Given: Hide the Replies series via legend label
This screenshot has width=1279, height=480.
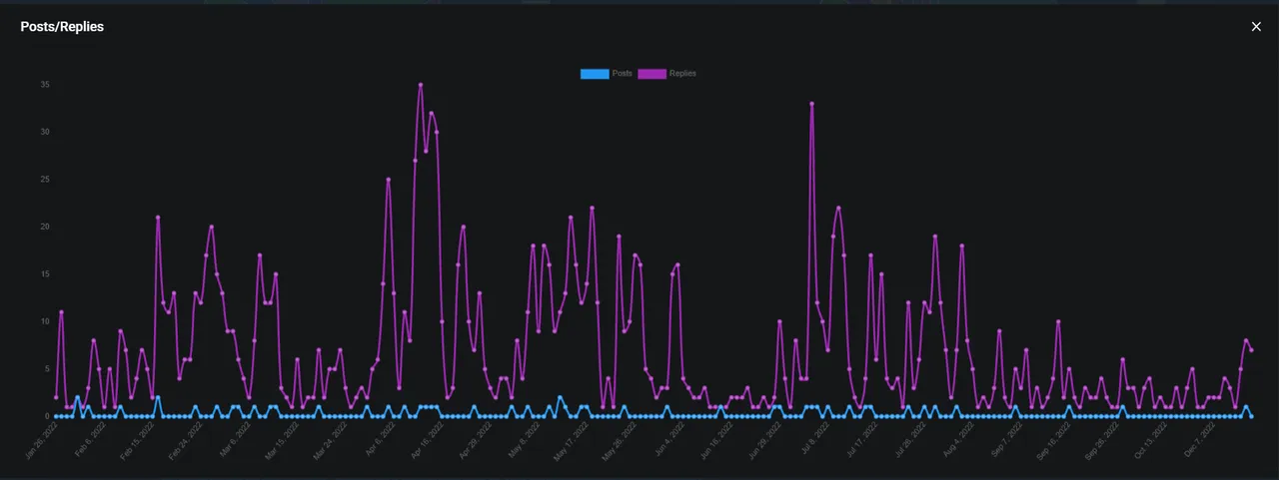Looking at the screenshot, I should coord(682,74).
